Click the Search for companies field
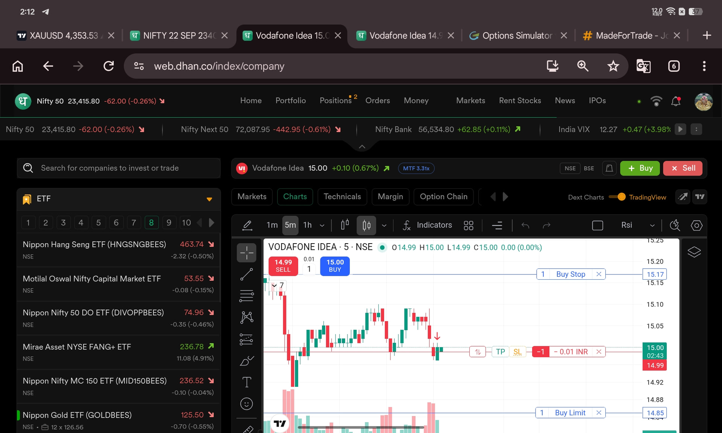 point(118,168)
